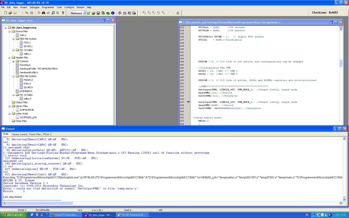Screen dimensions: 349x218
Task: Select the Other Files folder
Action: pos(21,121)
